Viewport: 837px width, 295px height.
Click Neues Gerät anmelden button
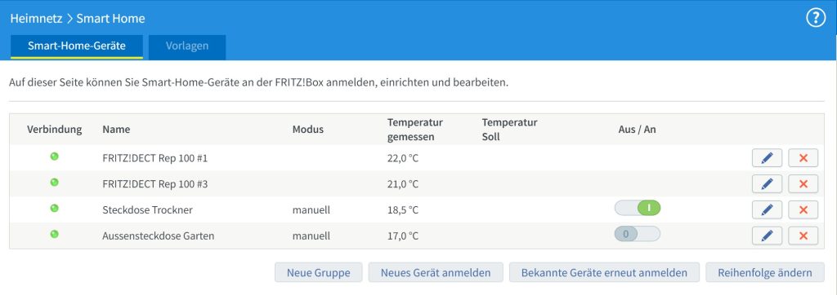(436, 273)
